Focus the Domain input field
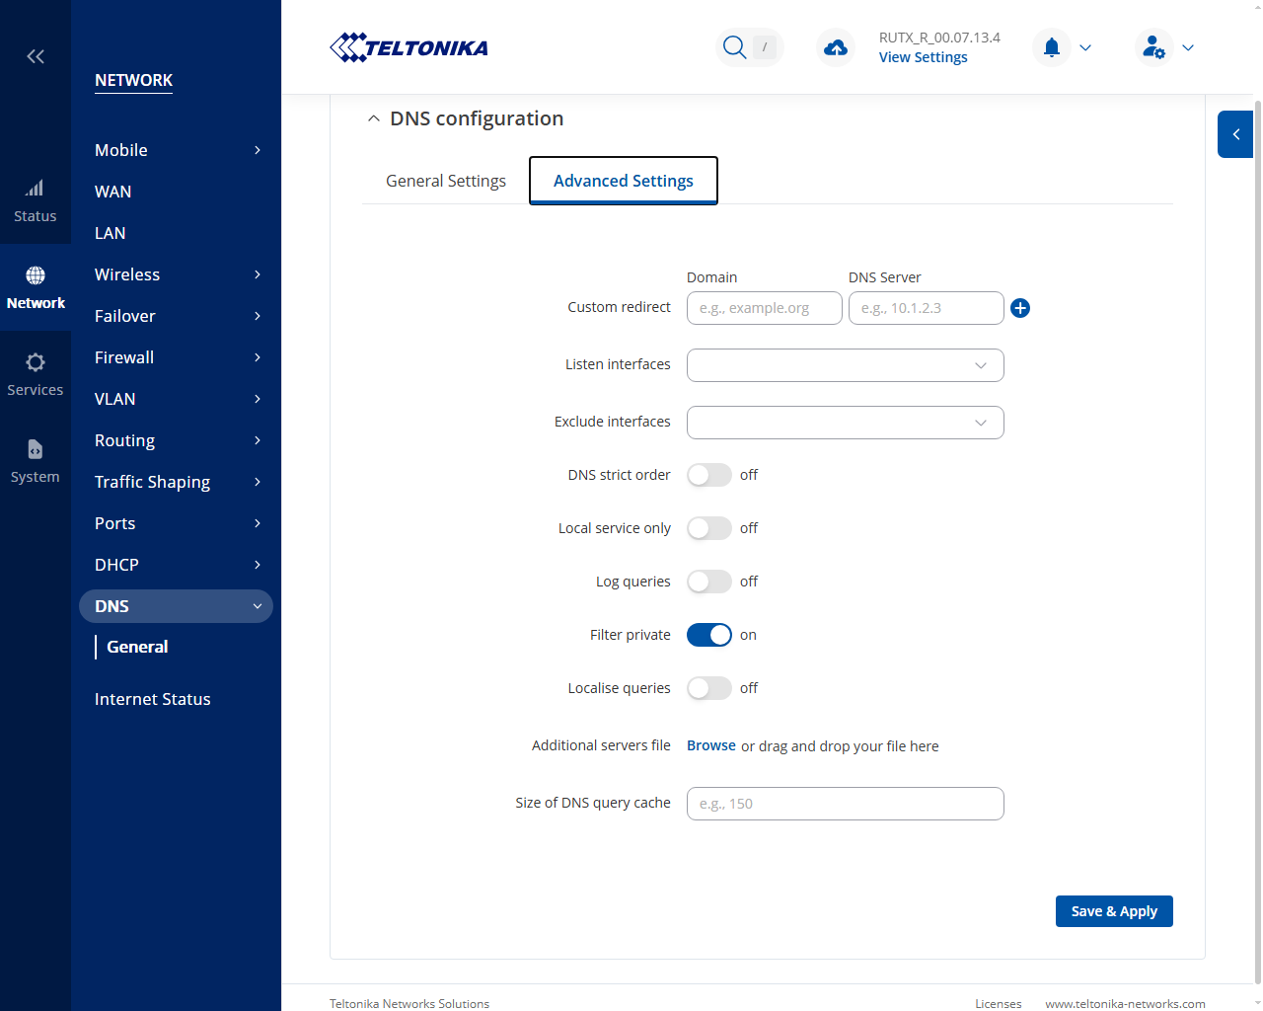The image size is (1263, 1011). (765, 308)
